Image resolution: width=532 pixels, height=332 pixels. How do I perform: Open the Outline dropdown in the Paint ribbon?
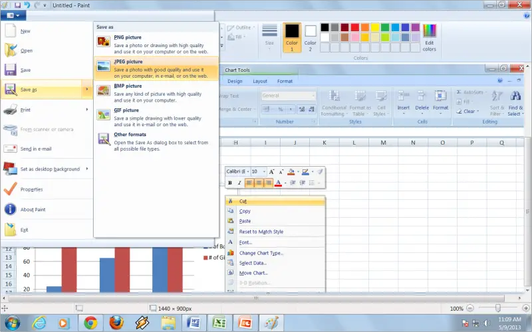coord(240,28)
